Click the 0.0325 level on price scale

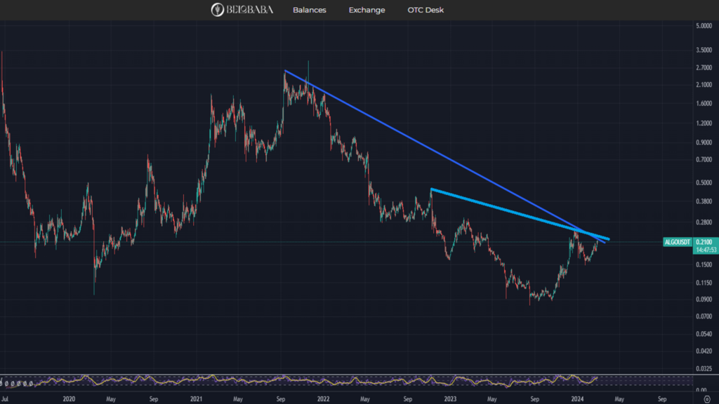click(704, 368)
